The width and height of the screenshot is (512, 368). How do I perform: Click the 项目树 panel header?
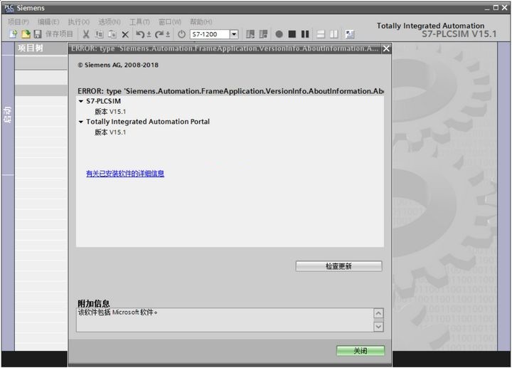[x=41, y=48]
